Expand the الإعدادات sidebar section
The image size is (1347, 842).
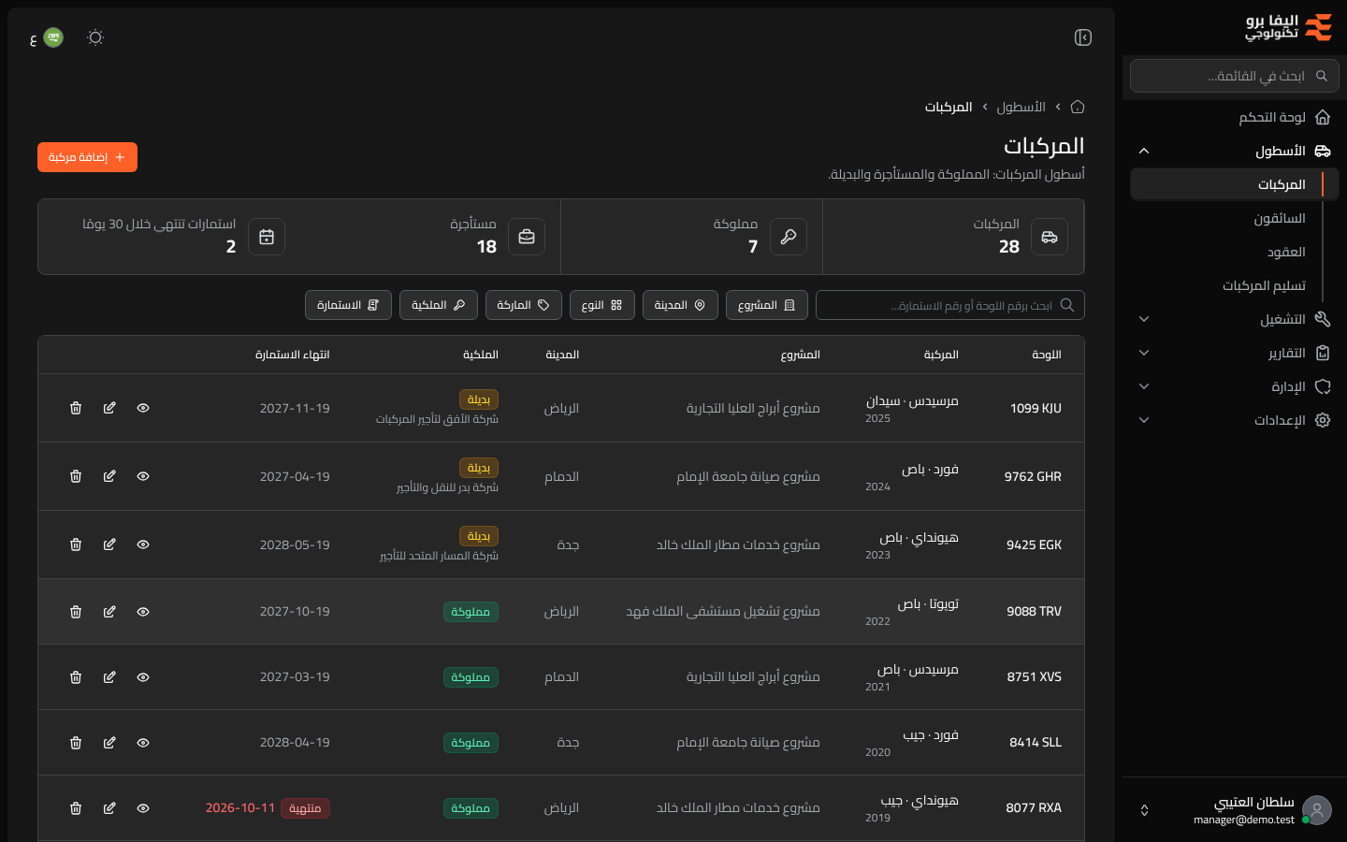click(1235, 420)
